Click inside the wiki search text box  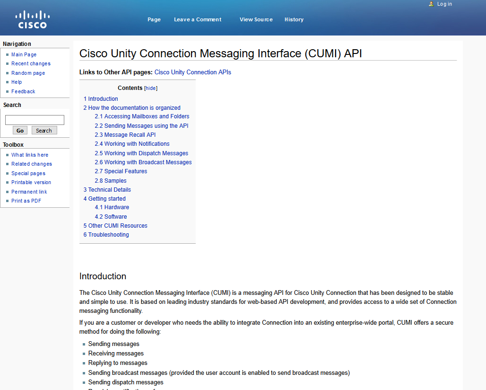[x=35, y=120]
